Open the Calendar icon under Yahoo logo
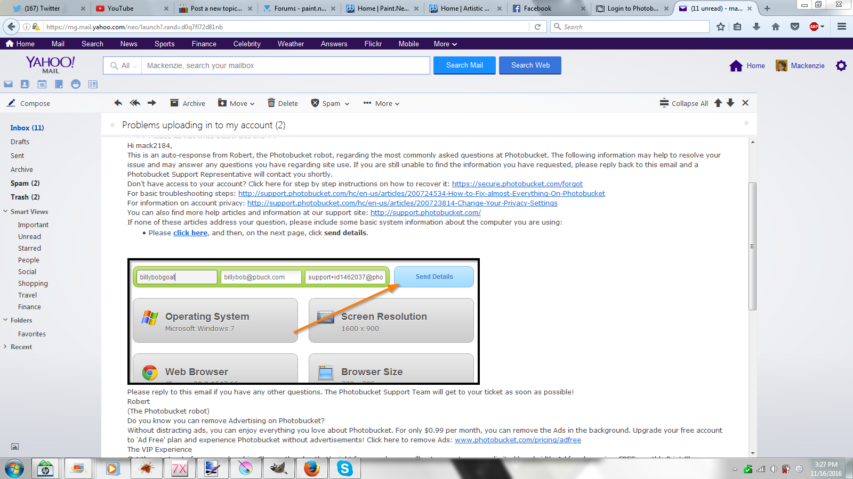The height and width of the screenshot is (479, 853). coord(42,84)
